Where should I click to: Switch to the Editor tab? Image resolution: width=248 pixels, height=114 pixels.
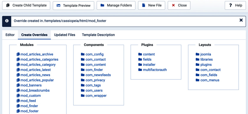[10, 35]
